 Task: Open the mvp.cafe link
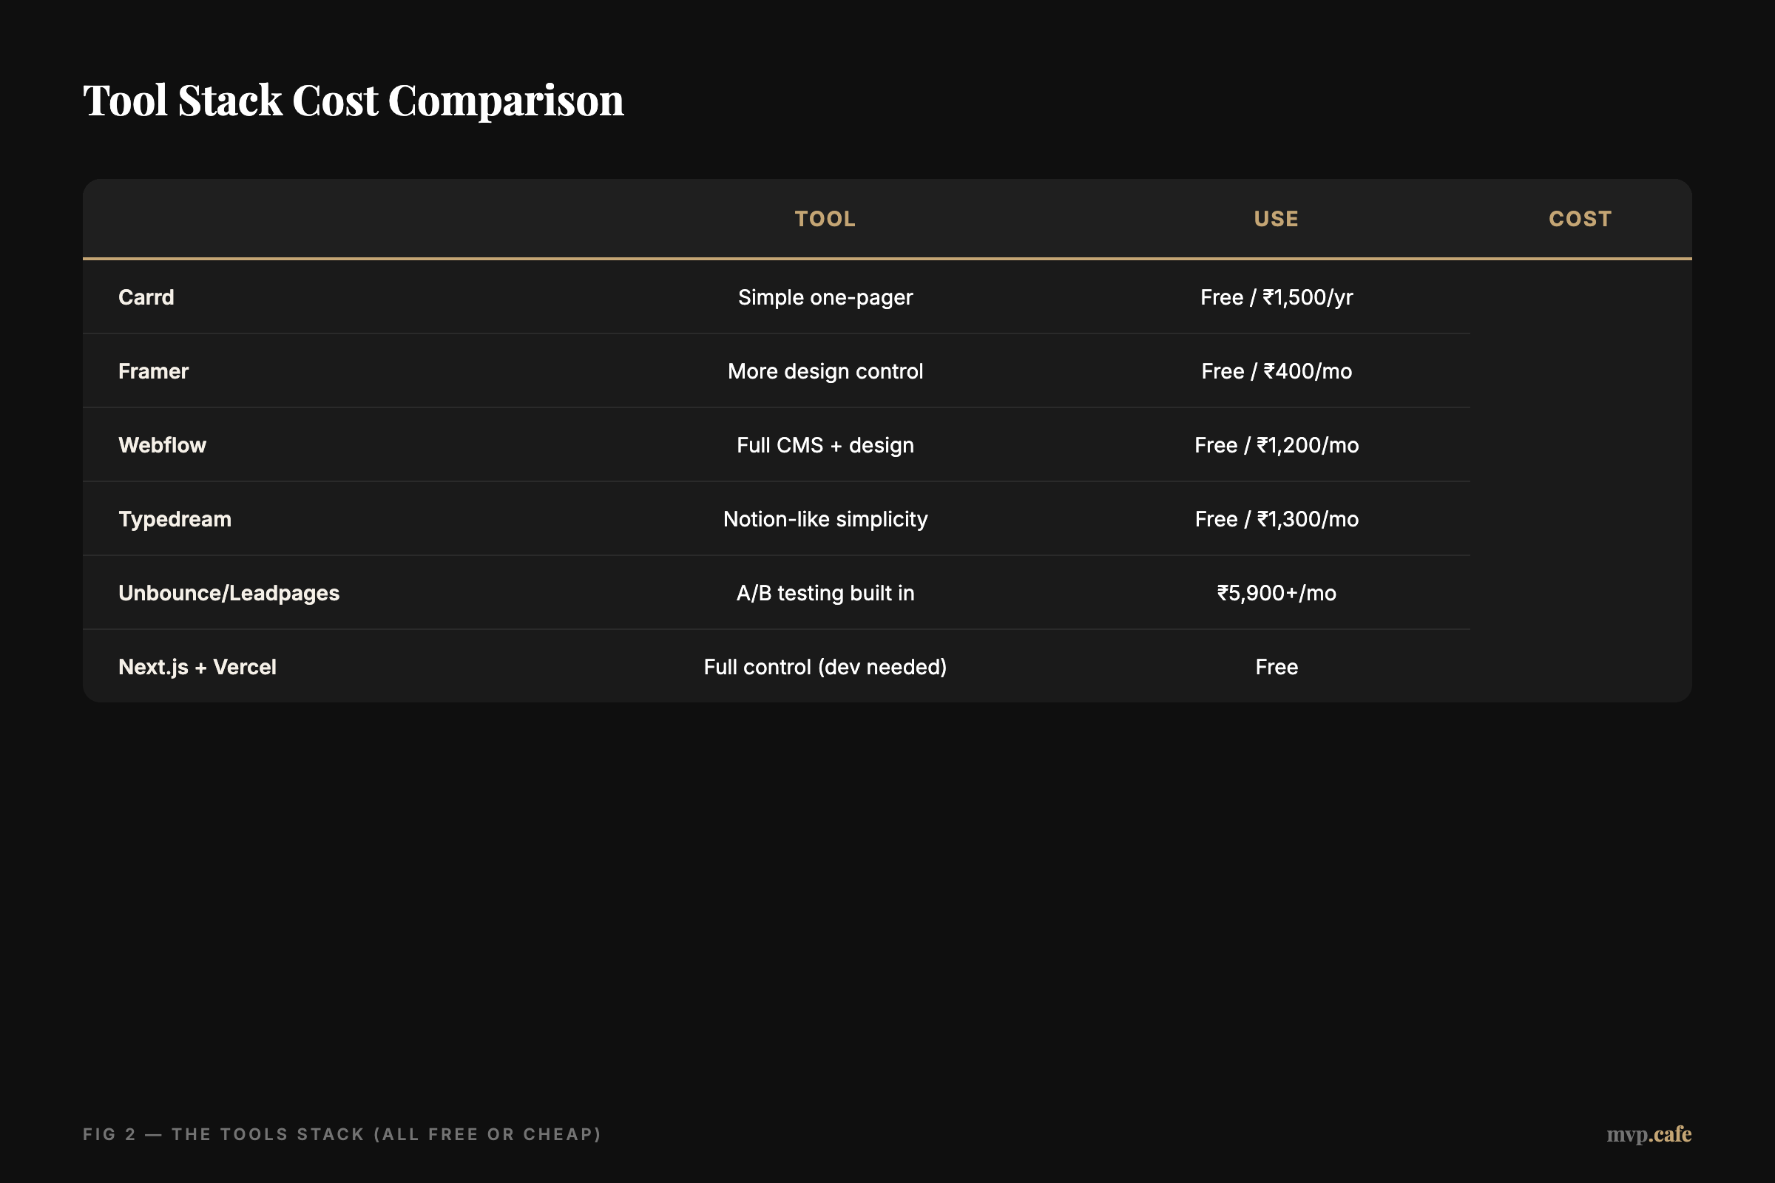1649,1134
